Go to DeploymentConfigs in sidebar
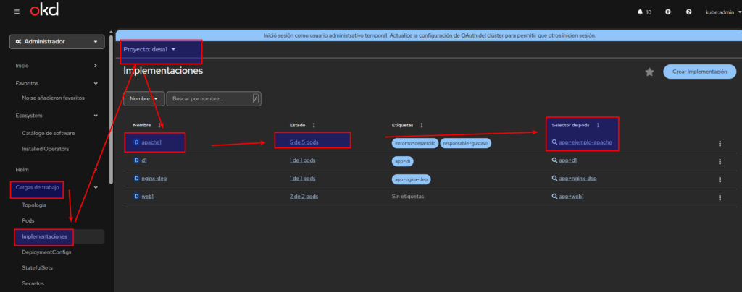The width and height of the screenshot is (742, 292). (x=46, y=252)
